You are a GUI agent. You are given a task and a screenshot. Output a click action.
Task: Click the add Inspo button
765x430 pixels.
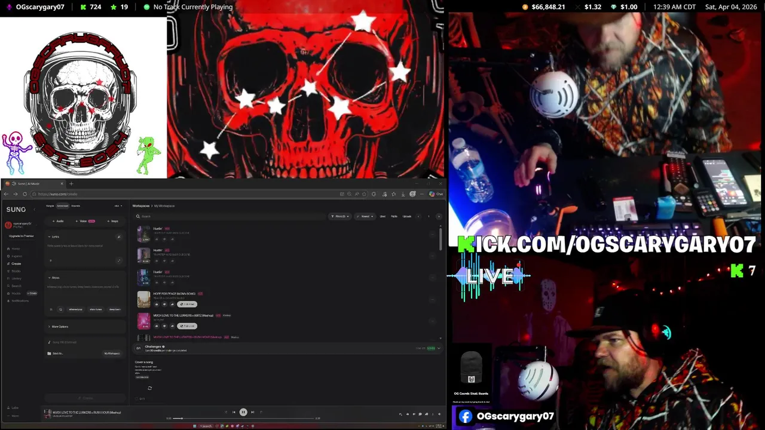click(x=112, y=221)
